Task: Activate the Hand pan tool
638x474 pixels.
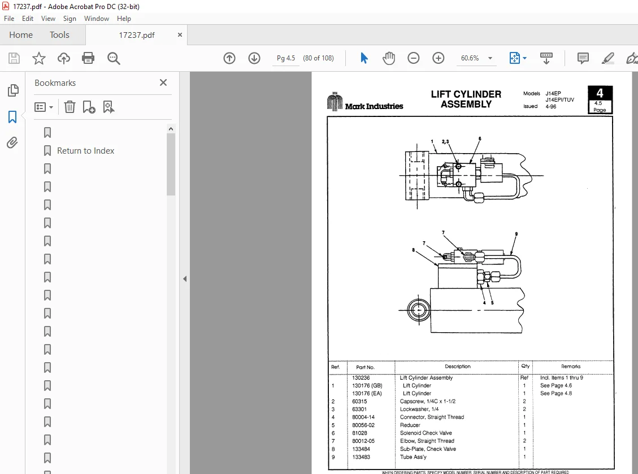Action: 389,58
